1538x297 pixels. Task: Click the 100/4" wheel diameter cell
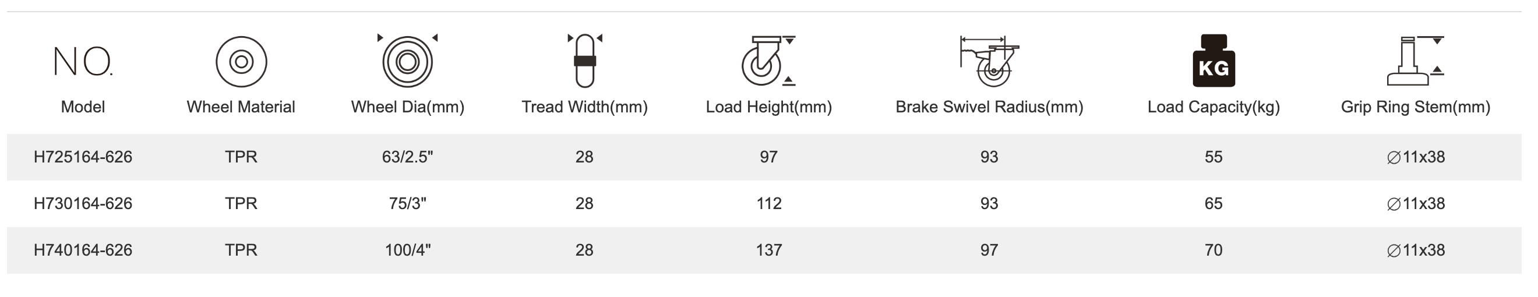point(408,250)
